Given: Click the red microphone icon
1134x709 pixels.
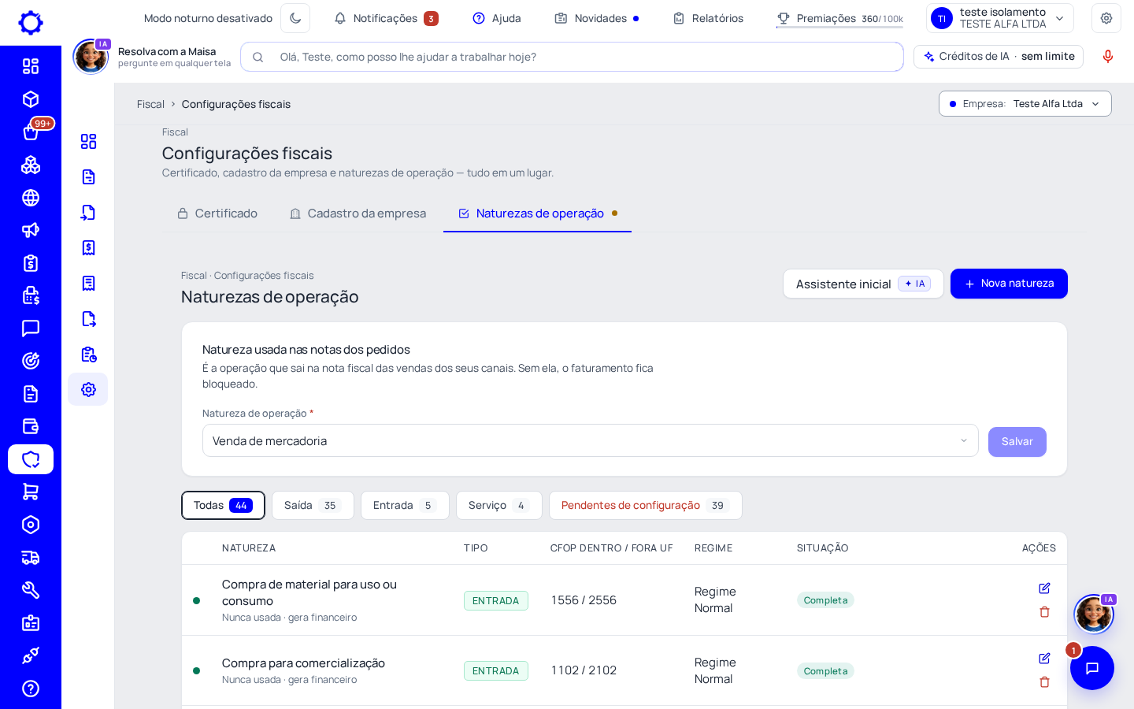Looking at the screenshot, I should click(x=1108, y=57).
